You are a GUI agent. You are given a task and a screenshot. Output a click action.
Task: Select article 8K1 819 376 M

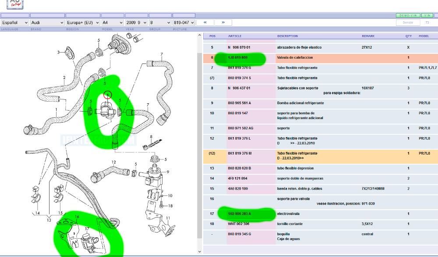tap(240, 153)
